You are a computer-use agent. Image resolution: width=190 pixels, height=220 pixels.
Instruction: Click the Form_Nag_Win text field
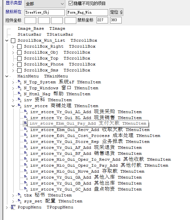[x=87, y=13]
